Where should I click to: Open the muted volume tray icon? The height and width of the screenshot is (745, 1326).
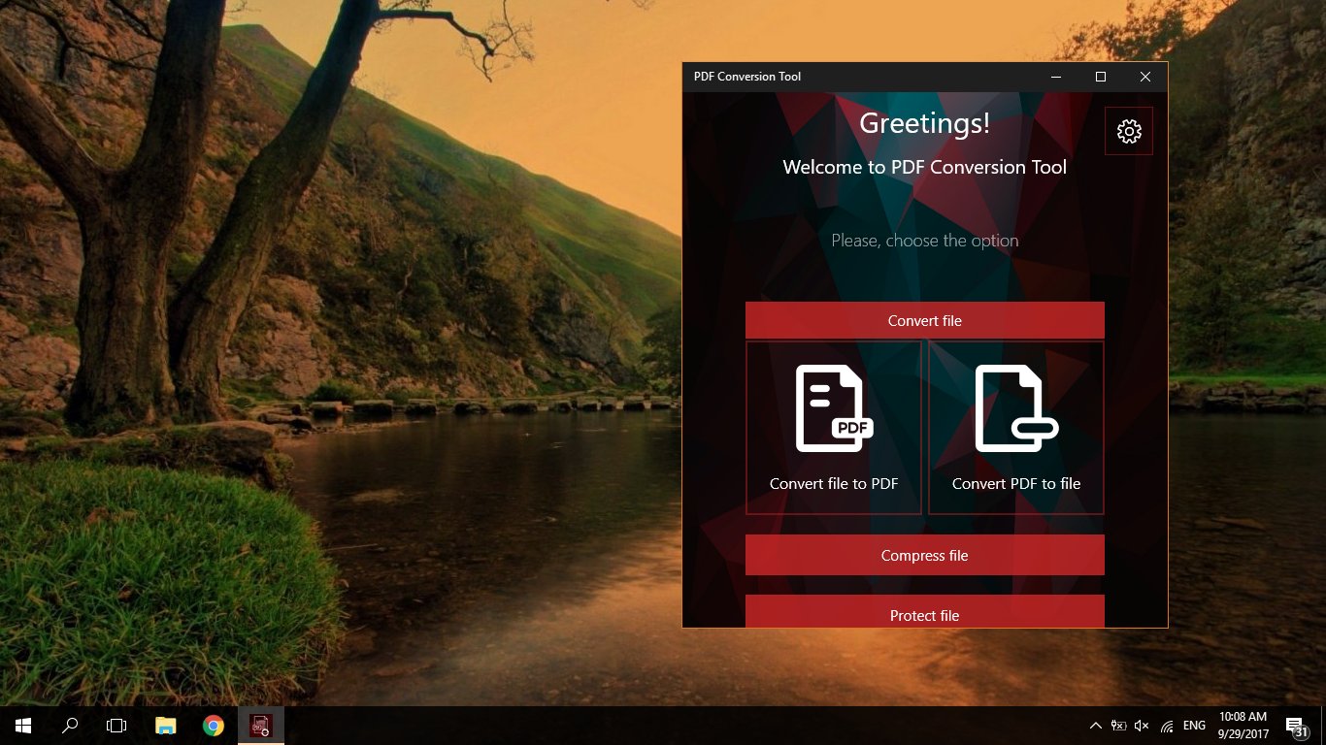(1143, 726)
